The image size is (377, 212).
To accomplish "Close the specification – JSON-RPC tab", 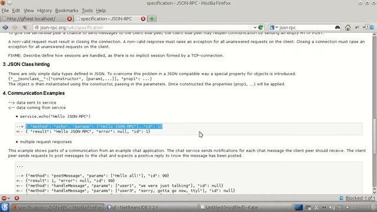I will point(143,19).
